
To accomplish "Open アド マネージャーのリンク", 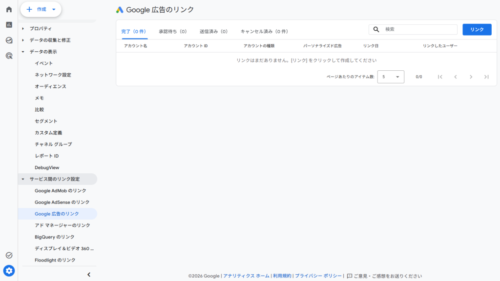I will (x=62, y=225).
